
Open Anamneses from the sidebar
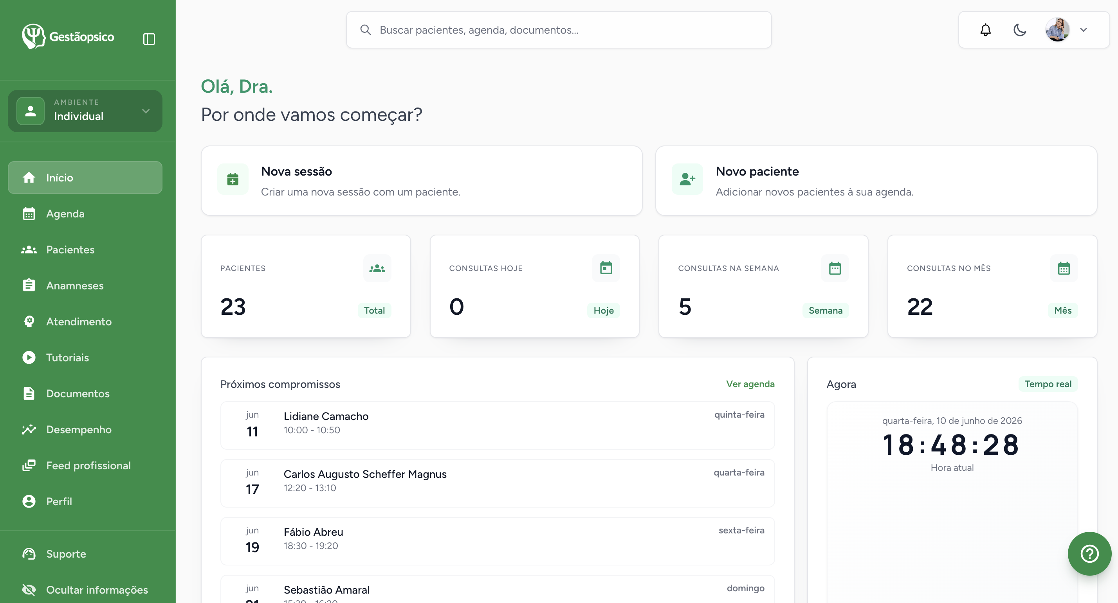click(85, 286)
